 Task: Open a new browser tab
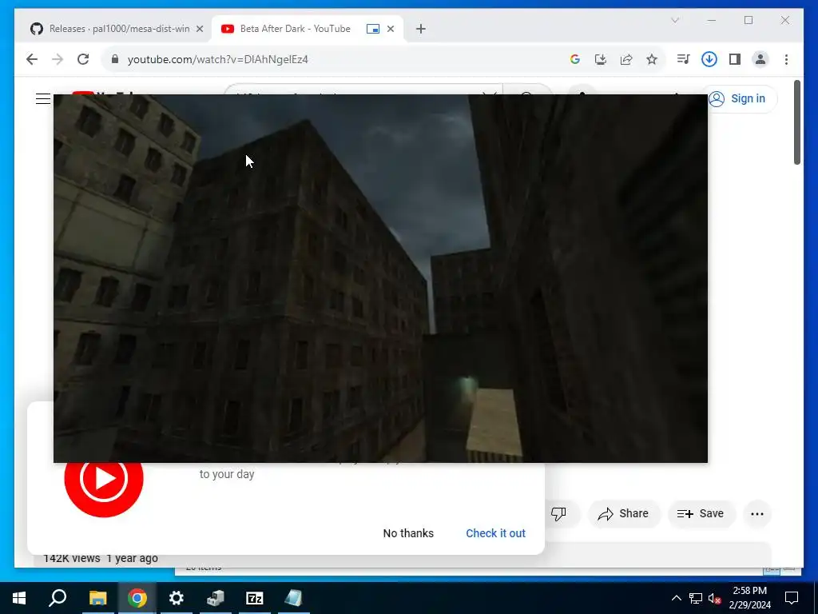[x=420, y=29]
